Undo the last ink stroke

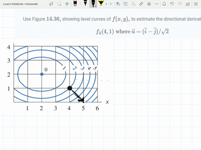coord(172,4)
